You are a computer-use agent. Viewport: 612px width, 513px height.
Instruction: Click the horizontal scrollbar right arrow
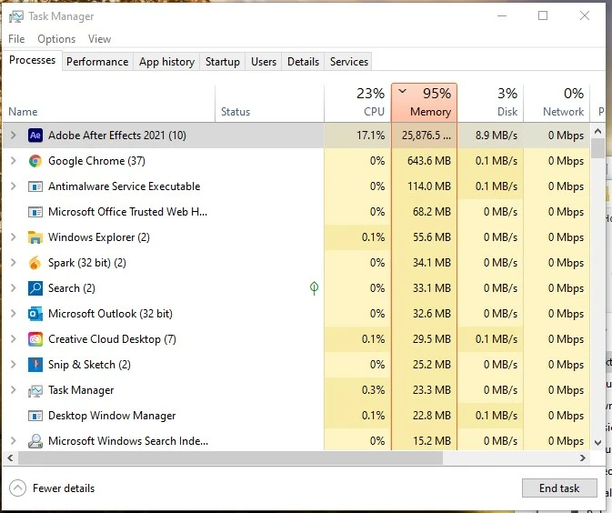click(x=583, y=458)
